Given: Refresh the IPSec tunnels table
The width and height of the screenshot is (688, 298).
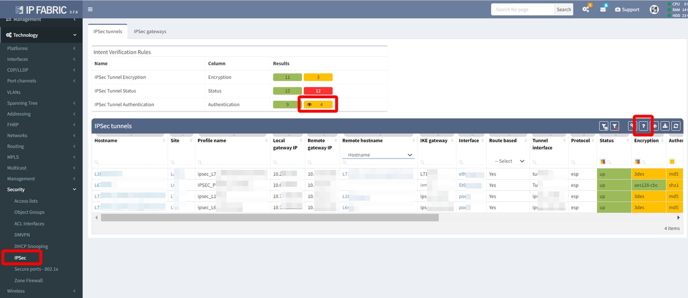Looking at the screenshot, I should pos(676,126).
